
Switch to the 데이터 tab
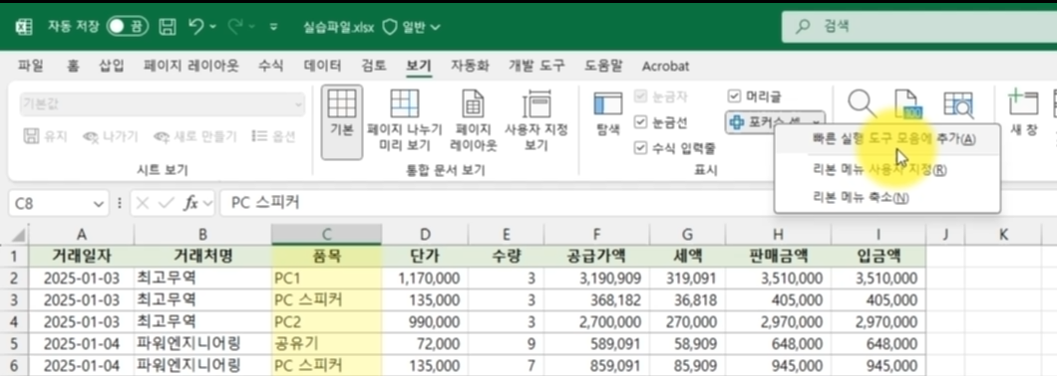322,66
